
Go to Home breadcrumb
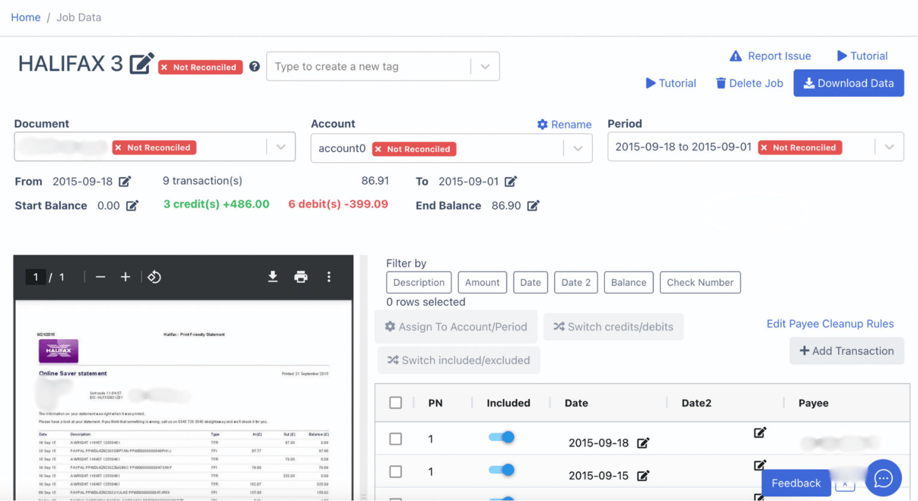[26, 17]
